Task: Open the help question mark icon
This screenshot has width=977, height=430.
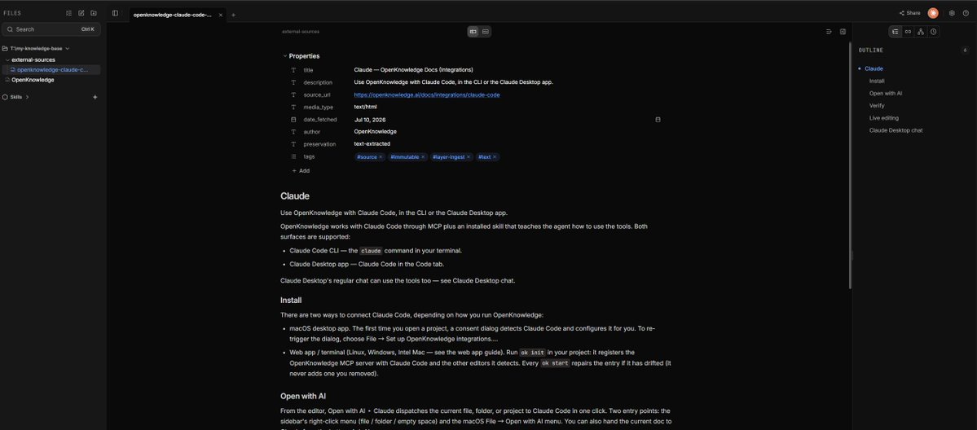Action: pos(966,13)
